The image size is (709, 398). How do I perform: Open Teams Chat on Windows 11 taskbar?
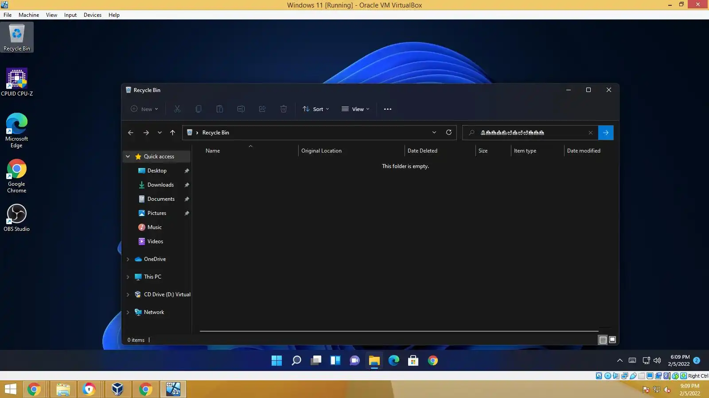point(355,361)
